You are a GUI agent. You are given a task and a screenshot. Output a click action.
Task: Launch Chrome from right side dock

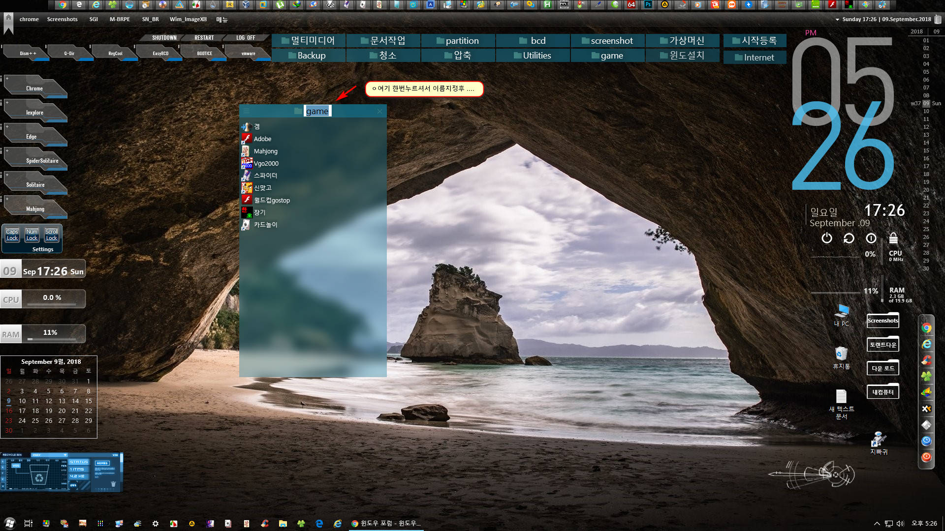click(926, 328)
